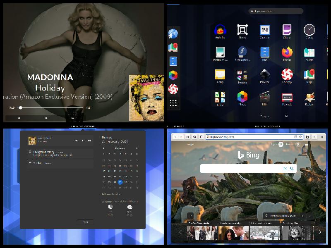The width and height of the screenshot is (331, 248).
Task: Open Calendar app in the grid
Action: tap(265, 32)
